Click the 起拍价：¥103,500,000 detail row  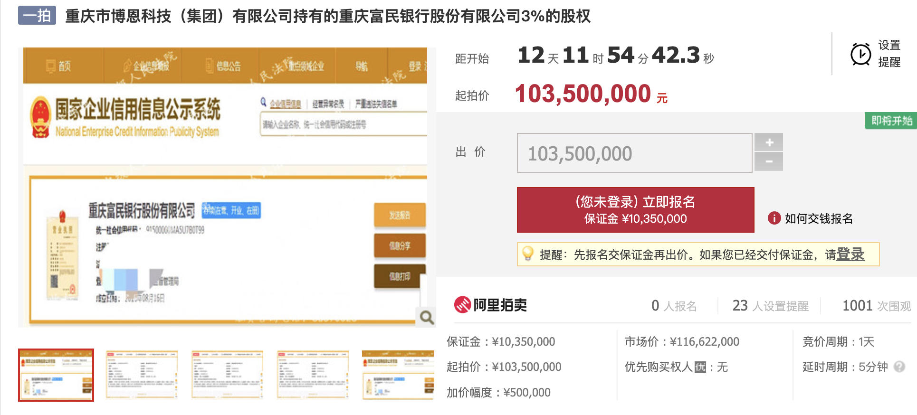point(504,367)
